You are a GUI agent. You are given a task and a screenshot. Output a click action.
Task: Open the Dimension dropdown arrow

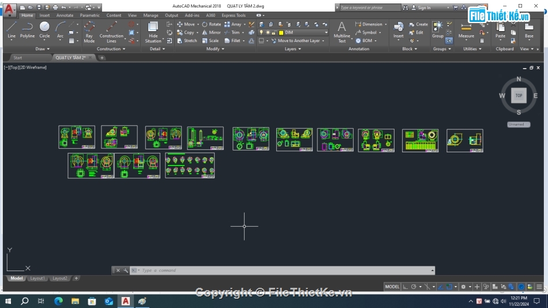386,24
